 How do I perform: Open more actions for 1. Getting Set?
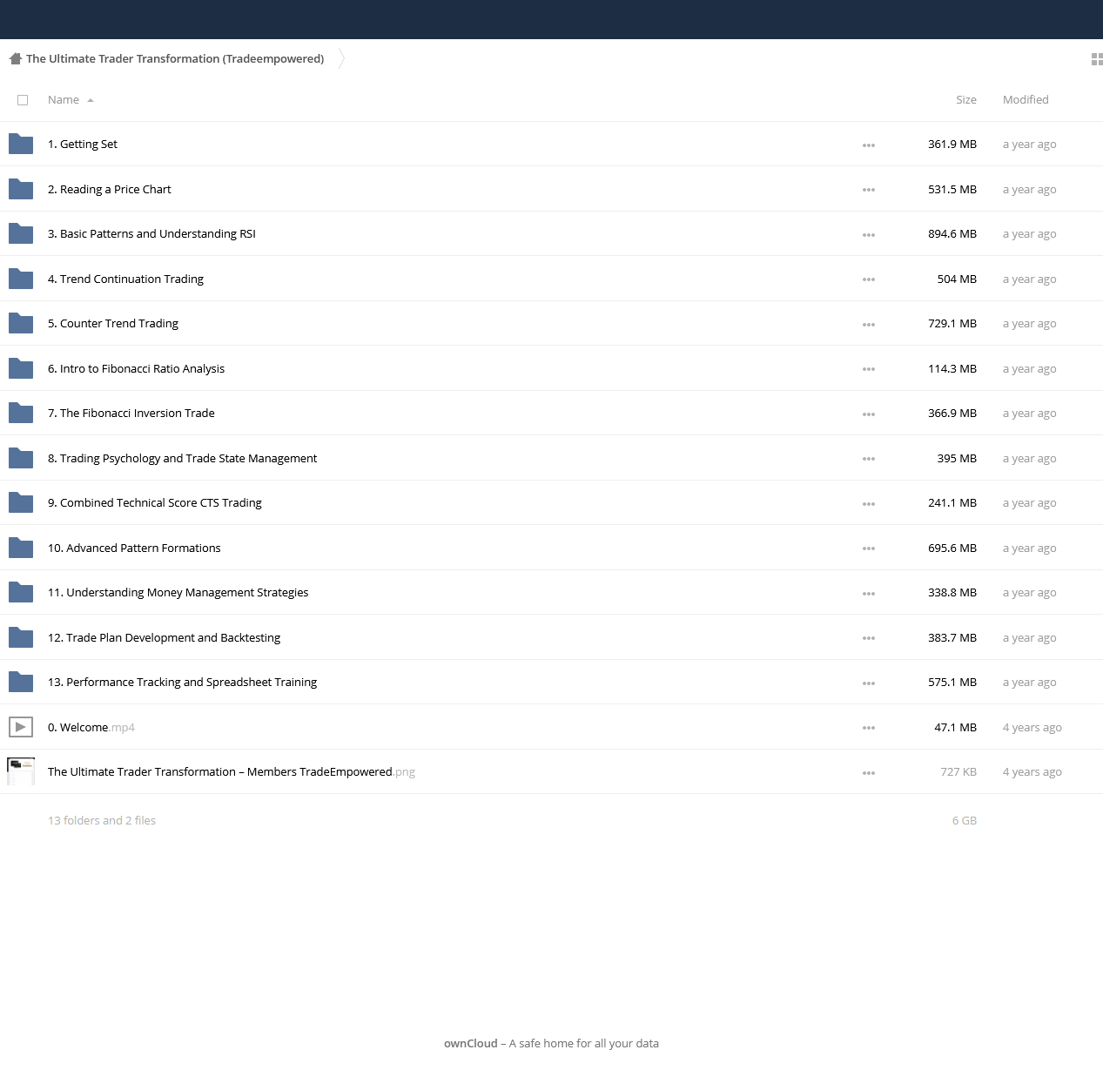pyautogui.click(x=869, y=145)
